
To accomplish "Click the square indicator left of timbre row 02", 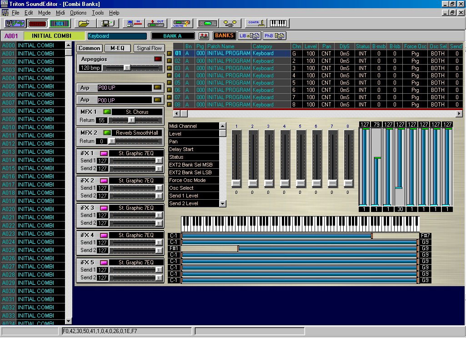I will (170, 61).
